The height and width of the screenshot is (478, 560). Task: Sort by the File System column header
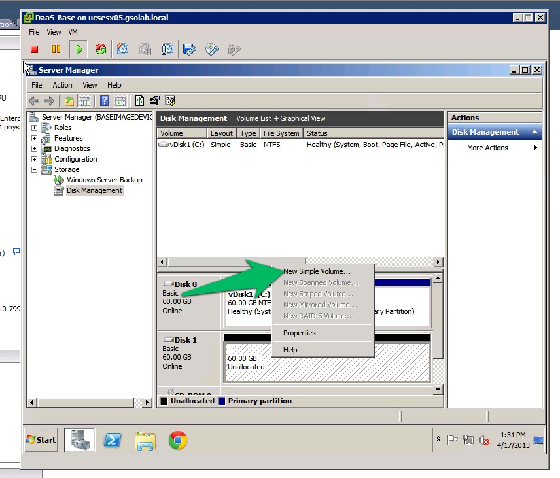(x=281, y=133)
